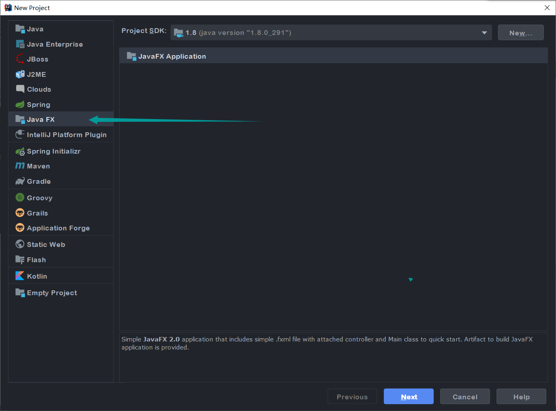Viewport: 556px width, 411px height.
Task: Click the Clouds speech bubble icon
Action: 20,89
